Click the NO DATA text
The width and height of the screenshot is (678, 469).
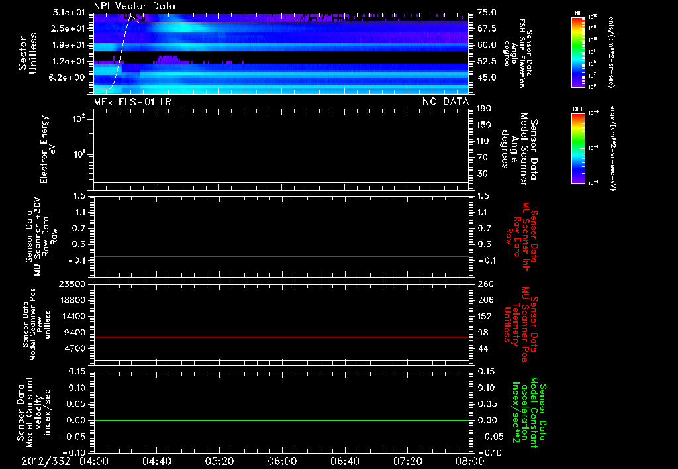pos(446,101)
